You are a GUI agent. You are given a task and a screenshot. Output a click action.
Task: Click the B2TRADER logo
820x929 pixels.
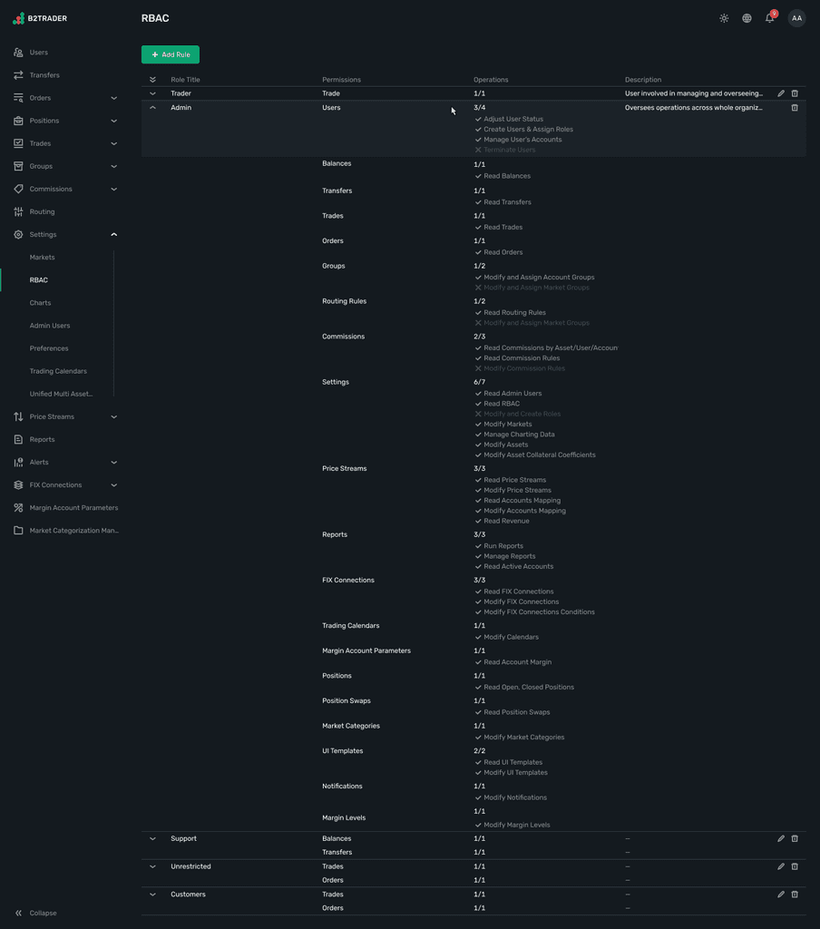(40, 18)
